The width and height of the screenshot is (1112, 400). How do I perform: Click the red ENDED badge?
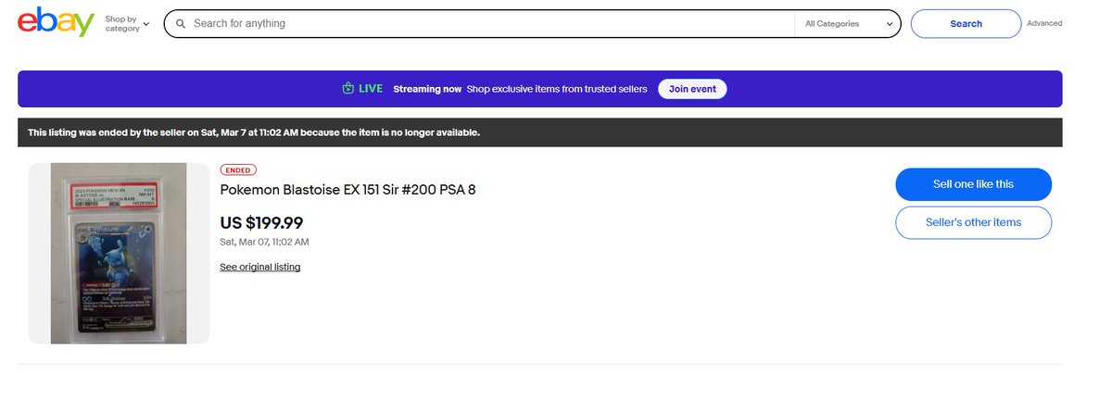point(238,170)
